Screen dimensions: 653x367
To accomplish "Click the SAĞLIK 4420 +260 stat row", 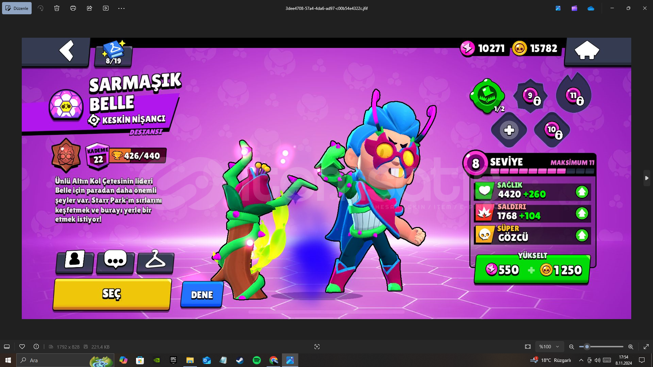I will [532, 192].
